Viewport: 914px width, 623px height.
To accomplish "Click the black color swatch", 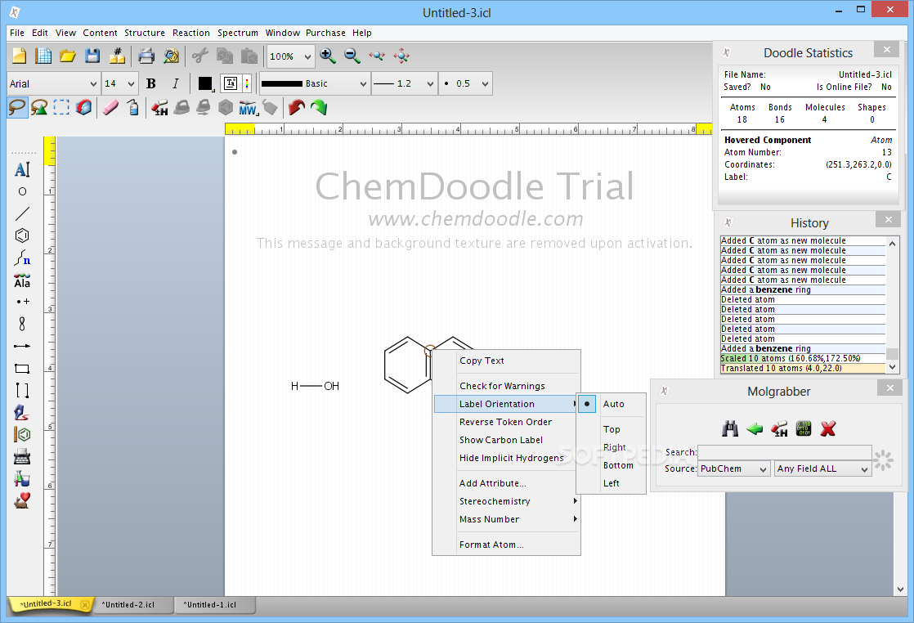I will (x=205, y=83).
